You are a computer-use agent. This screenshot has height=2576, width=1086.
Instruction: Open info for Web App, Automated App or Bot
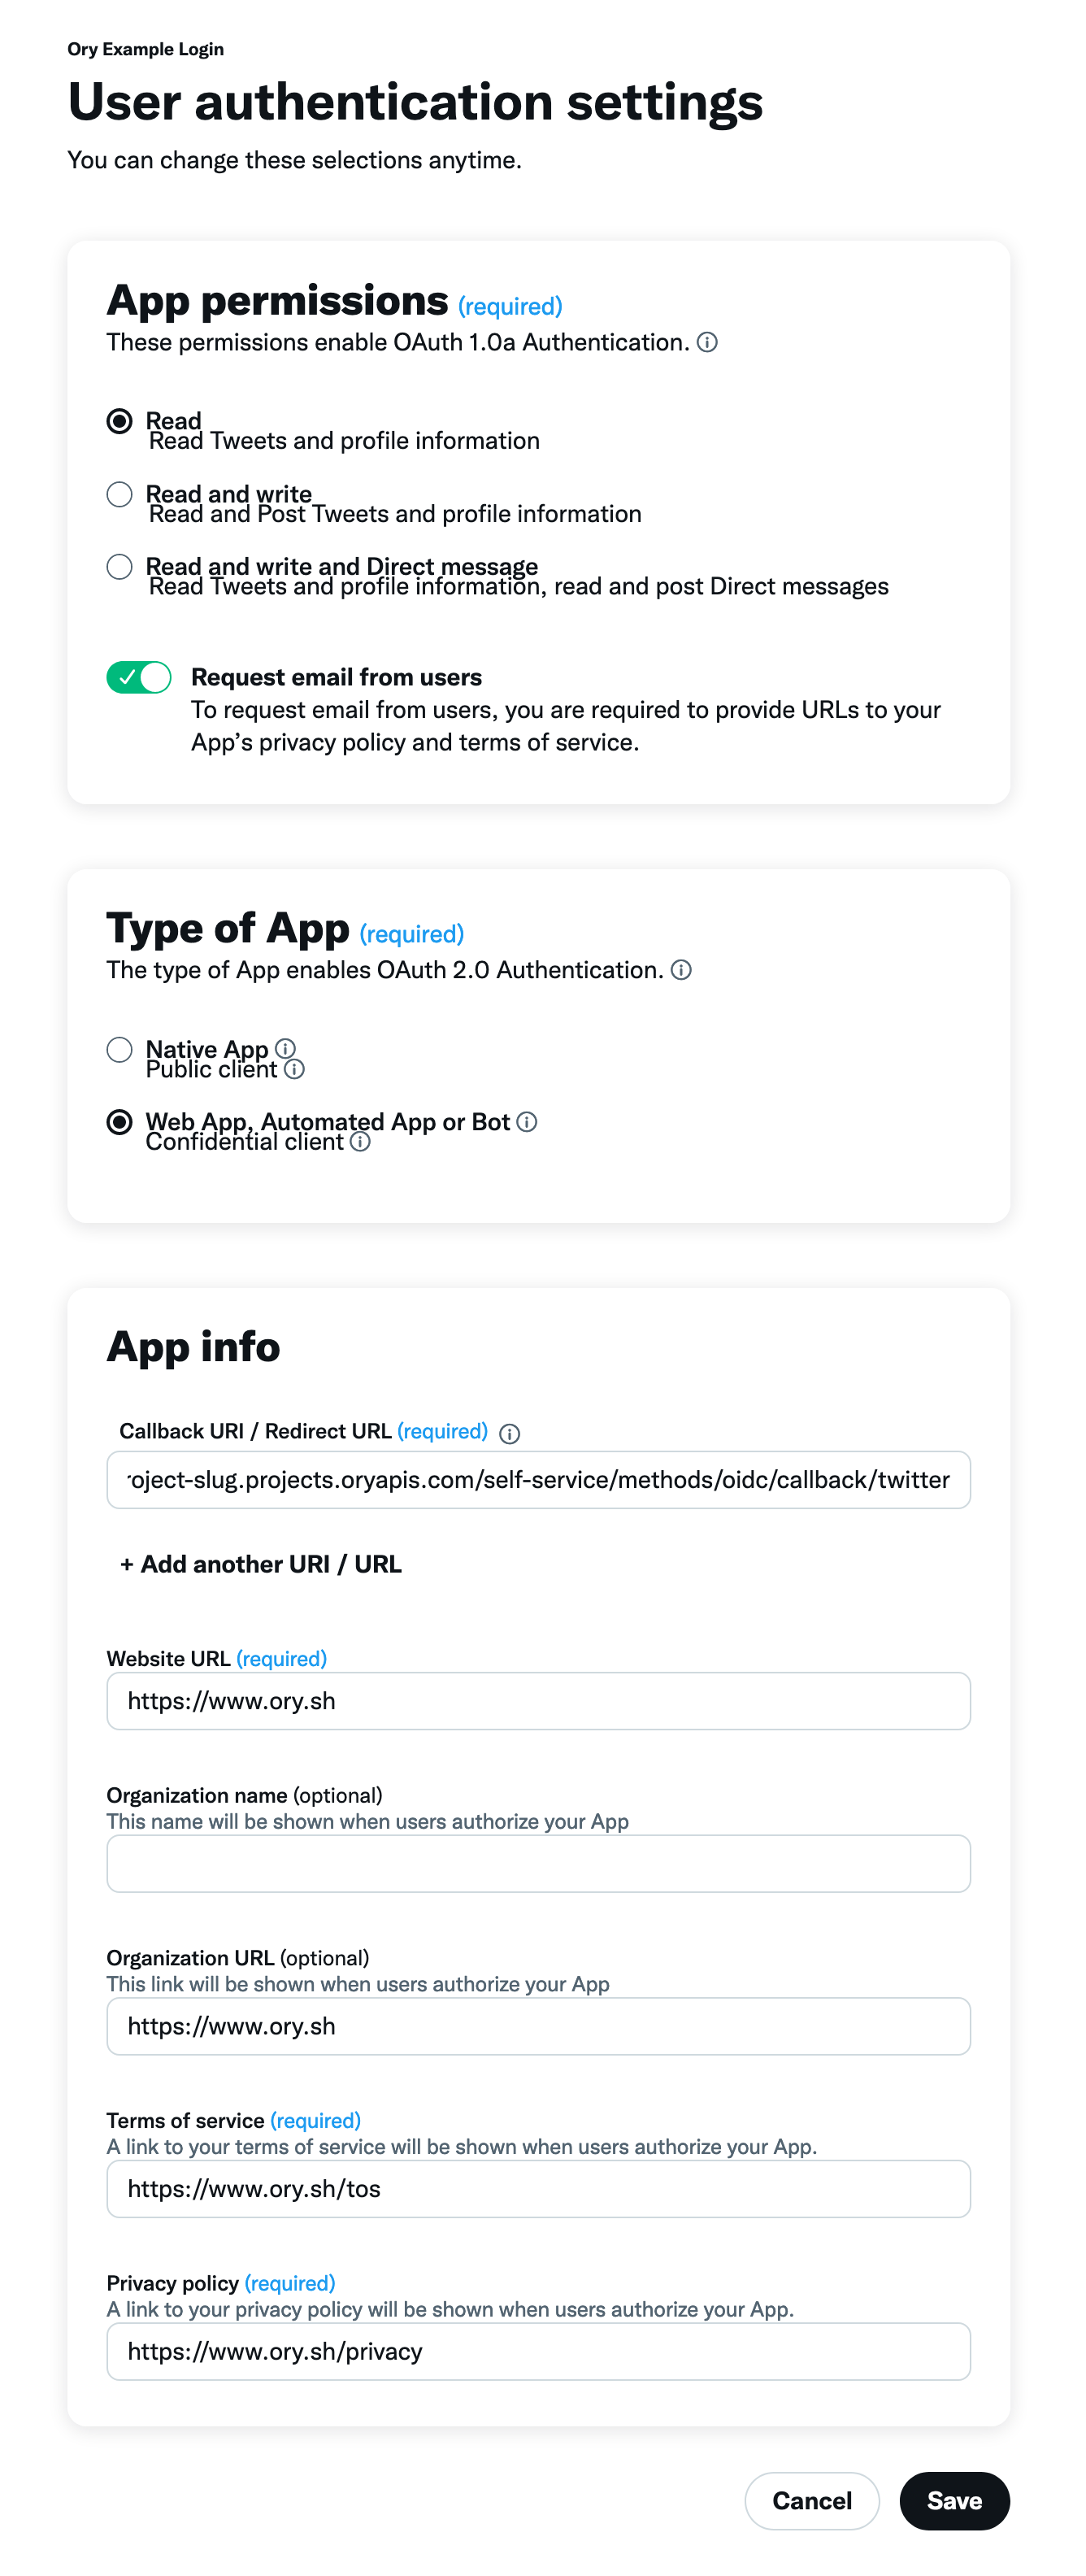[x=528, y=1122]
